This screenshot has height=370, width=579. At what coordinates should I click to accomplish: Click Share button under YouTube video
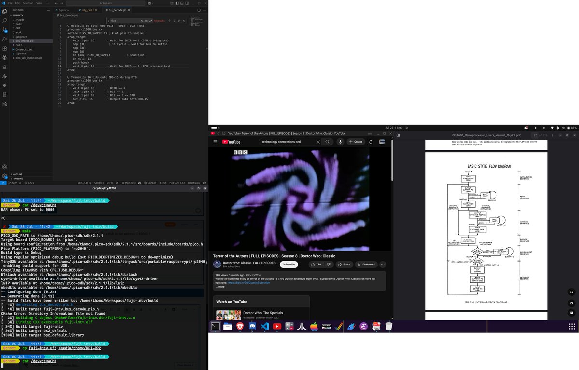(x=344, y=264)
